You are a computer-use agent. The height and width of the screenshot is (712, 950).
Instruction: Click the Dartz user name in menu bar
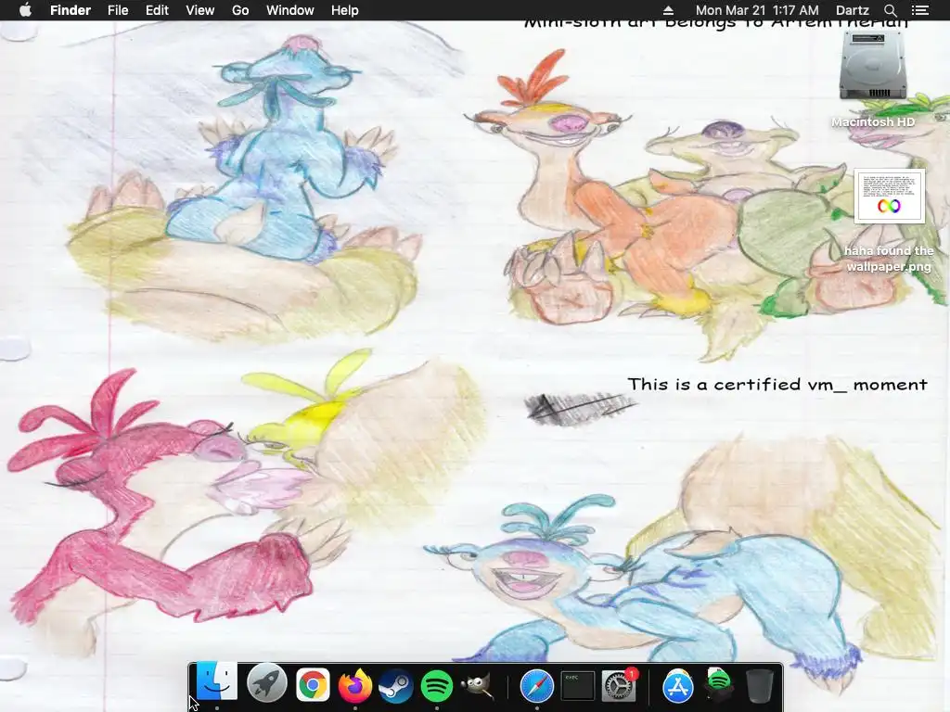(853, 10)
